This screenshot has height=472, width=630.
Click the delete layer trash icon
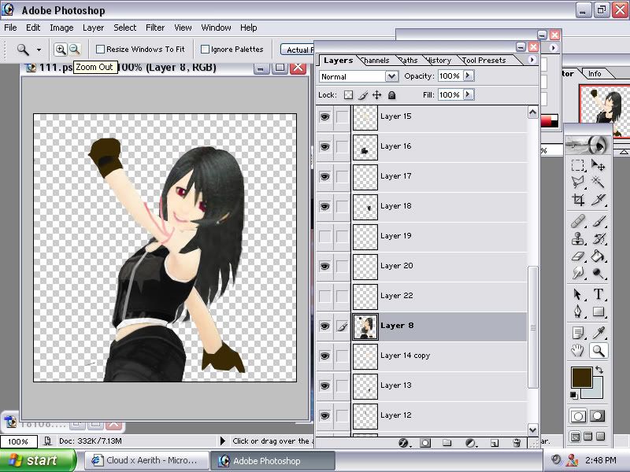click(515, 443)
